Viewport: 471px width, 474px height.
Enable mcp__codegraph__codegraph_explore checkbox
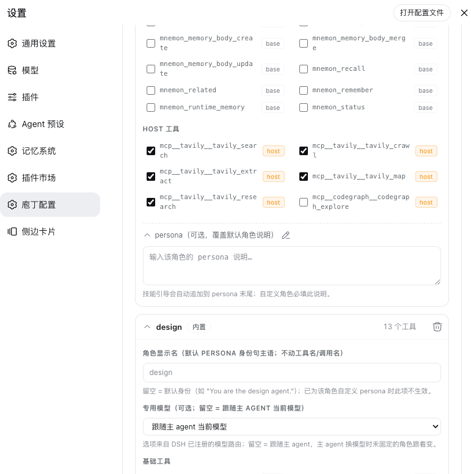click(304, 202)
